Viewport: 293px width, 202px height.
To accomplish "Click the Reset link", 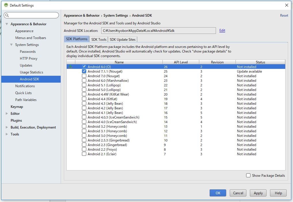I will tap(284, 15).
